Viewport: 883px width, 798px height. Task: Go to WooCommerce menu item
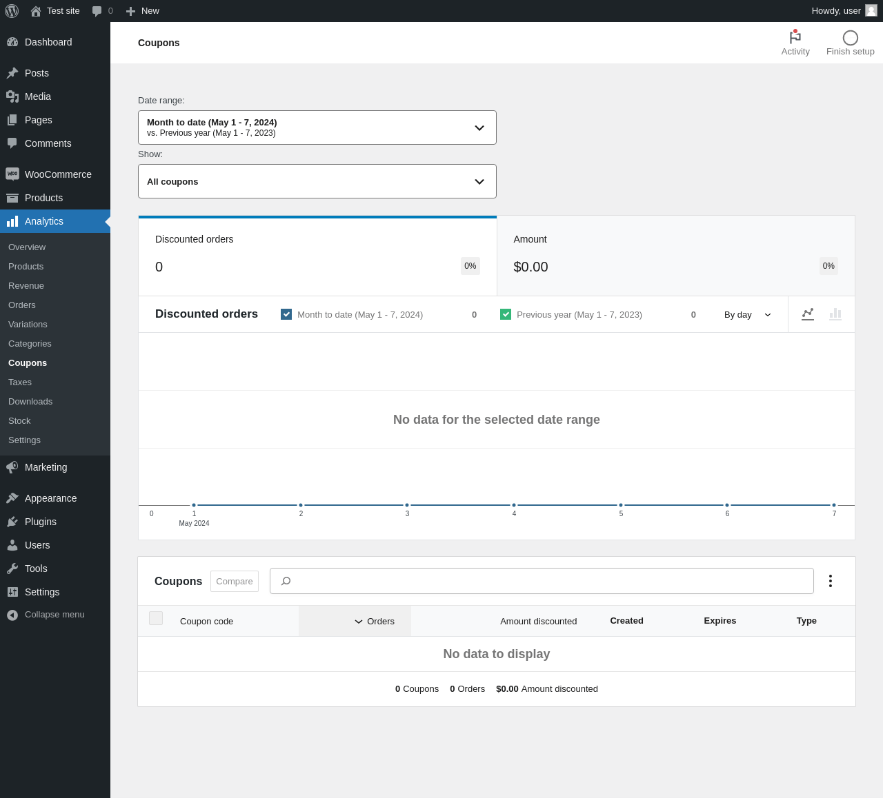[58, 174]
